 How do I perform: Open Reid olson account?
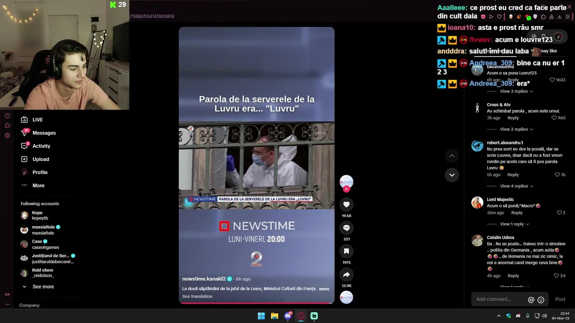pos(37,273)
